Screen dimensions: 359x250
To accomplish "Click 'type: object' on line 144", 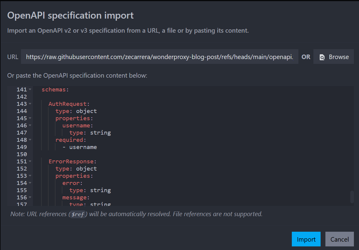I will click(x=76, y=111).
